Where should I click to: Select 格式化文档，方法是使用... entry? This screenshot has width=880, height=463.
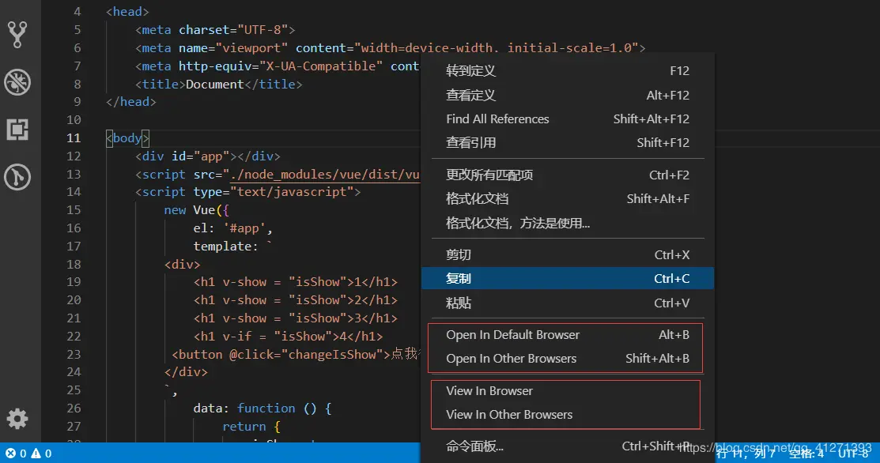(568, 223)
